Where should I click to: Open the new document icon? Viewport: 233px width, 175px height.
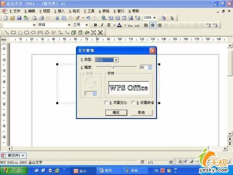pyautogui.click(x=6, y=18)
